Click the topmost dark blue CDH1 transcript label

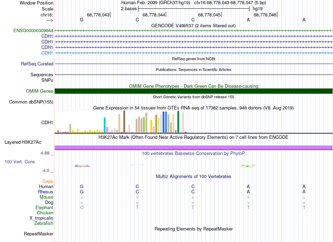(47, 36)
